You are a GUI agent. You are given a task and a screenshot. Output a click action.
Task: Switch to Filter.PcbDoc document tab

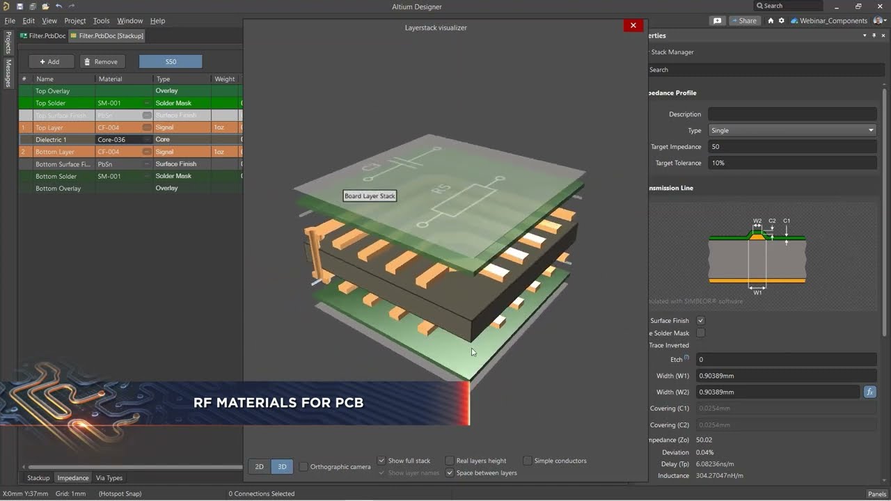pos(43,35)
